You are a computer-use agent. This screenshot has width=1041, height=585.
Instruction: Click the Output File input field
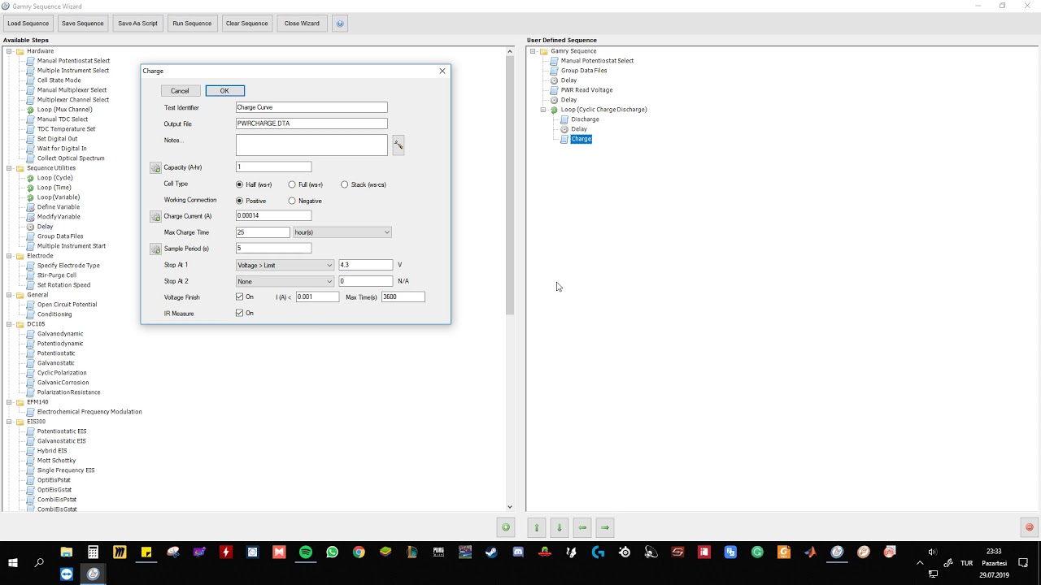(311, 123)
